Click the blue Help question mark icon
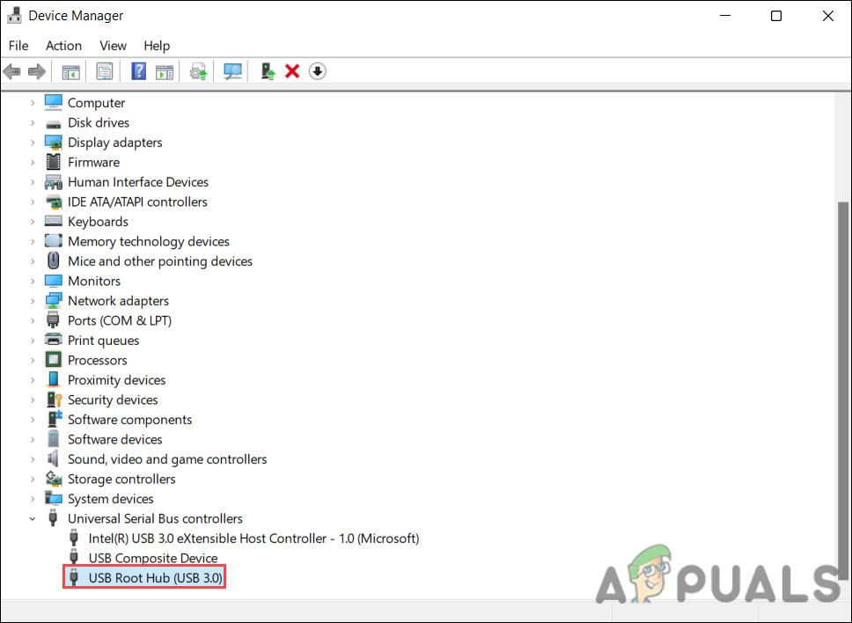852x623 pixels. (138, 71)
